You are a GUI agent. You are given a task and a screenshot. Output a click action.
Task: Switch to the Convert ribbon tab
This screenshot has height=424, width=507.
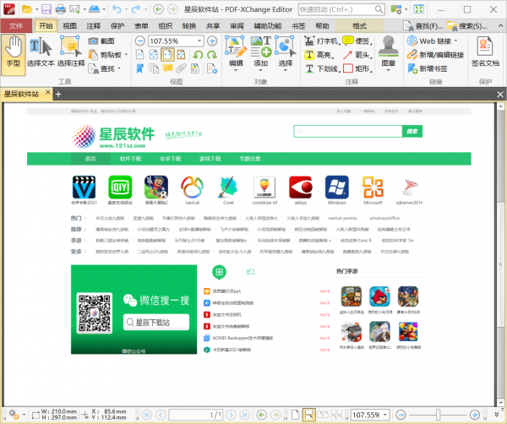tap(189, 26)
